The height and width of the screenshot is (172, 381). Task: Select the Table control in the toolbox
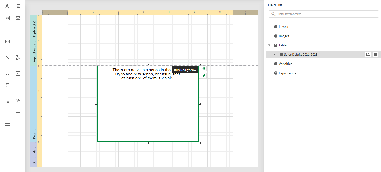[18, 30]
